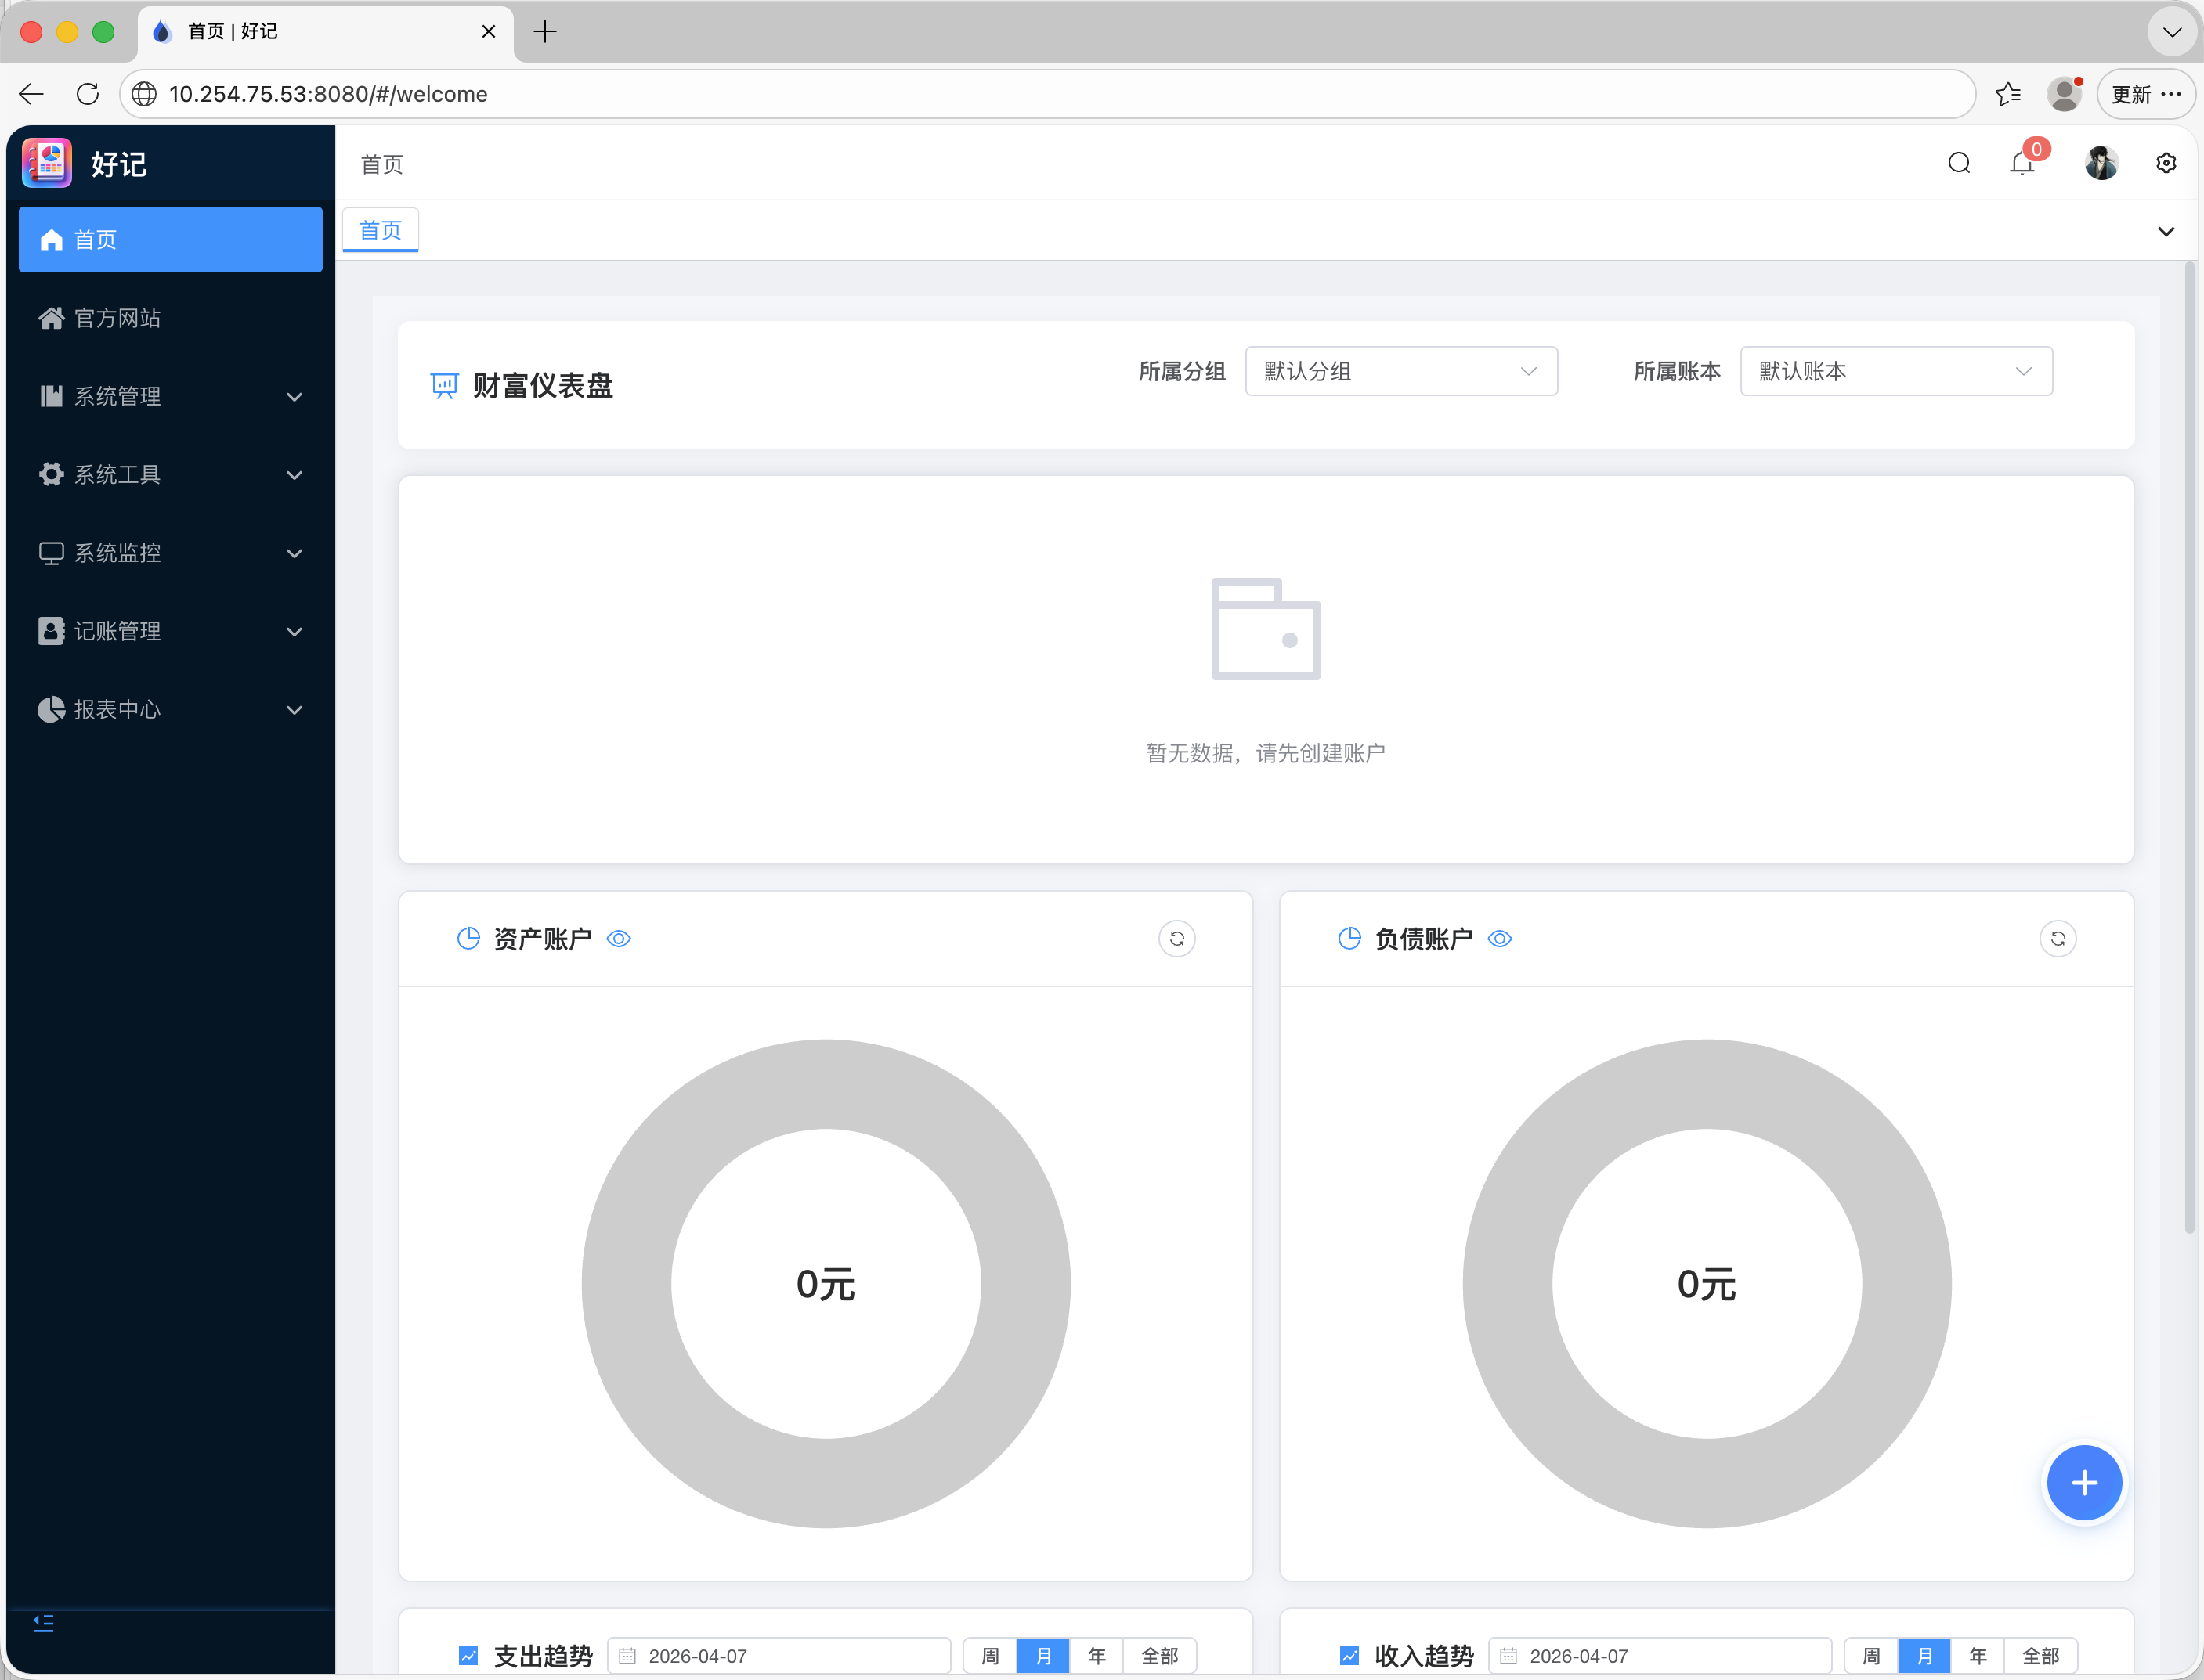Image resolution: width=2204 pixels, height=1680 pixels.
Task: Click 全部 in 收入趋势 period selector
Action: pyautogui.click(x=2040, y=1655)
